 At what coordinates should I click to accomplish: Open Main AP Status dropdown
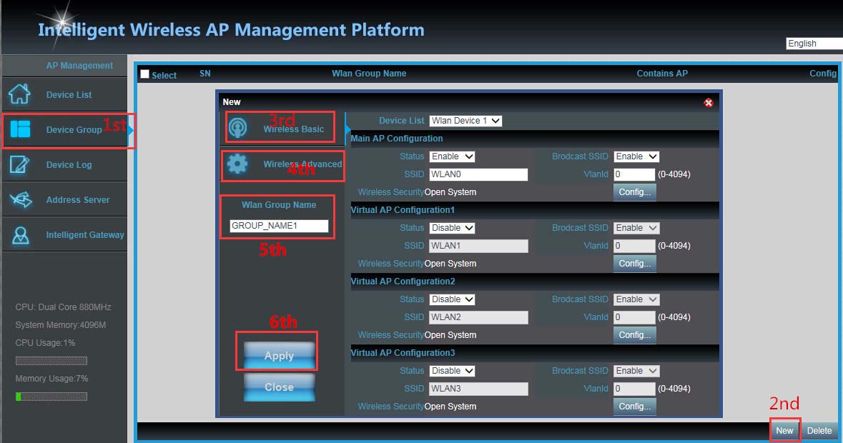452,156
